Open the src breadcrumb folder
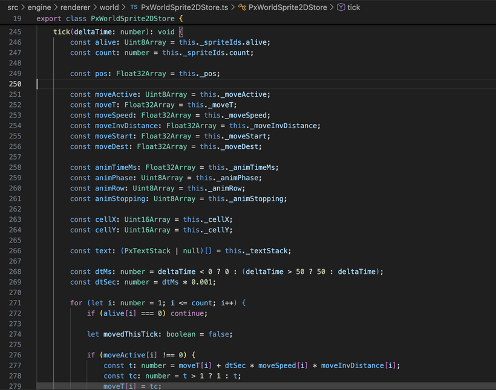Screen dimensions: 496x390 (13, 7)
